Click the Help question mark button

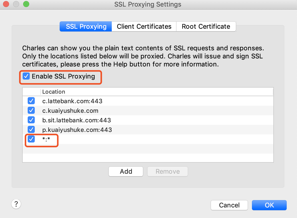click(x=16, y=204)
